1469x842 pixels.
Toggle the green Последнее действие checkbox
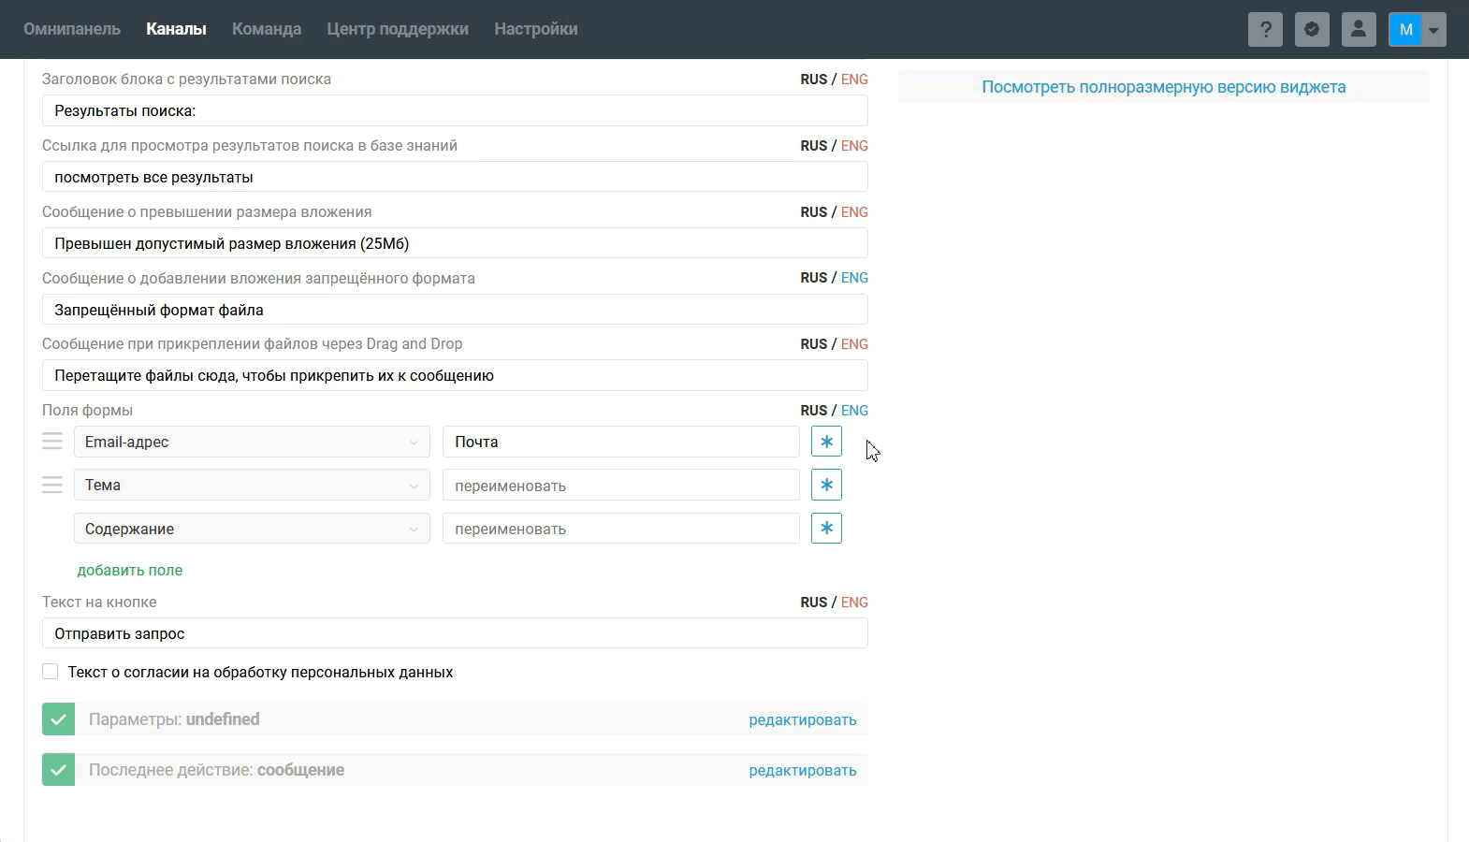58,770
